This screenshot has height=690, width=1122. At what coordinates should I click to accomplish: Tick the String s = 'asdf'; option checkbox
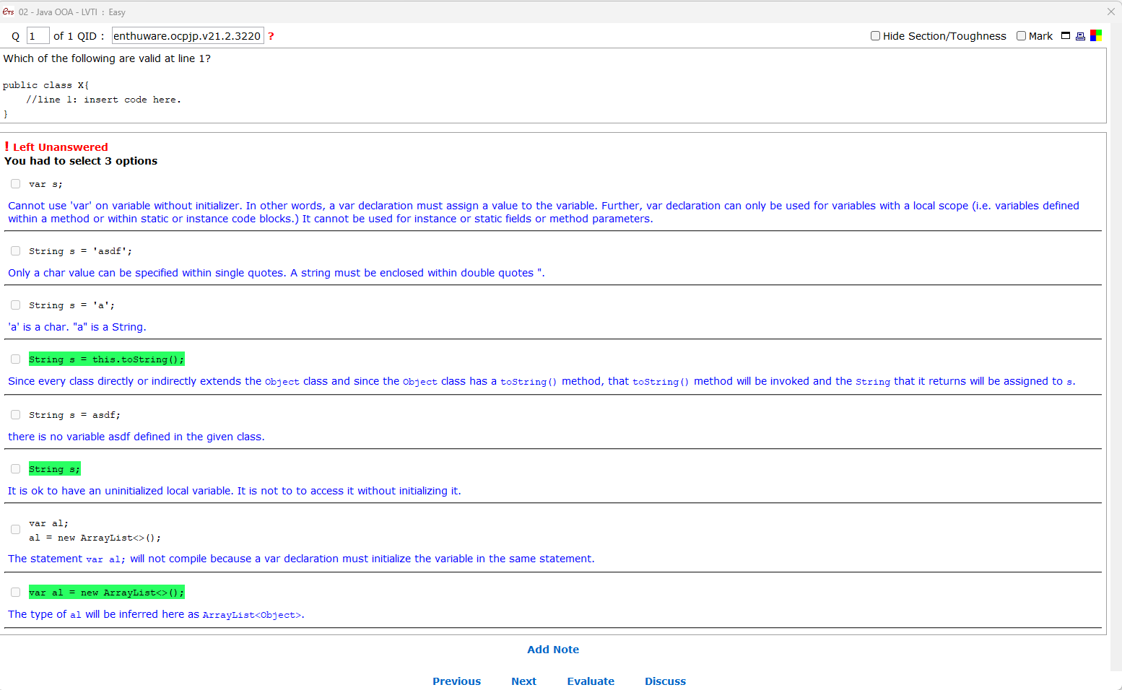point(15,250)
